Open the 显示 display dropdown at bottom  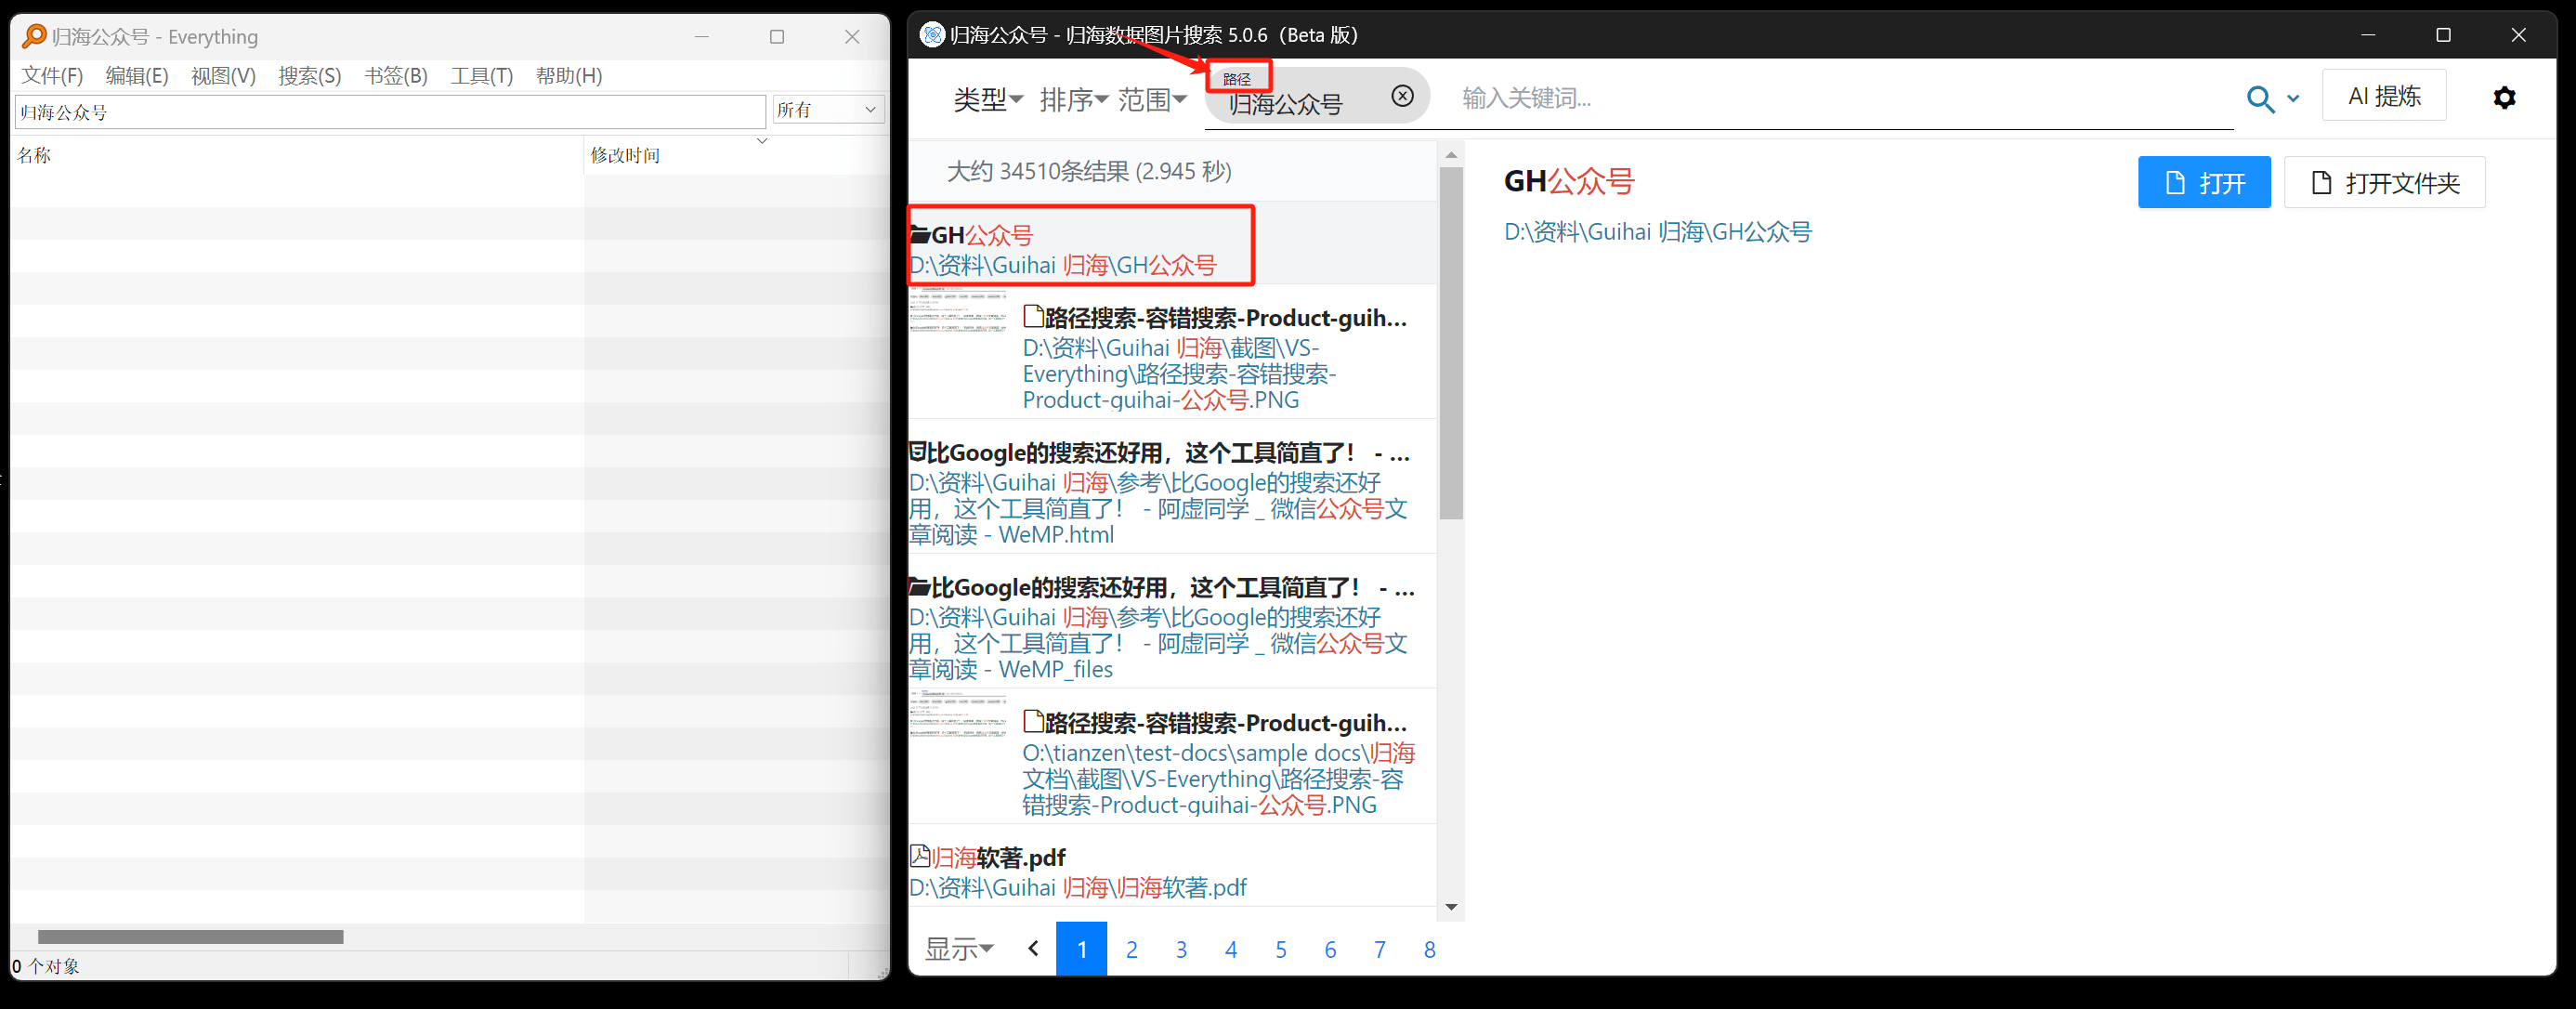pos(958,949)
